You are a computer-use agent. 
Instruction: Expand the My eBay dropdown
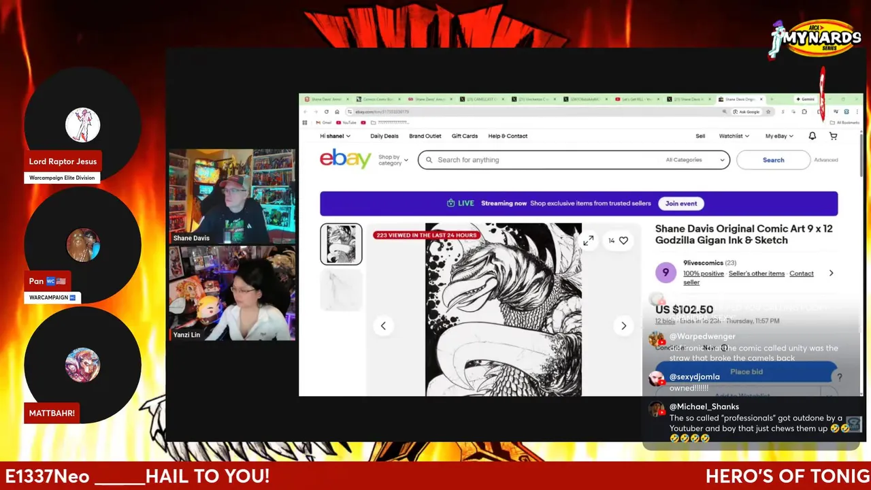[779, 136]
